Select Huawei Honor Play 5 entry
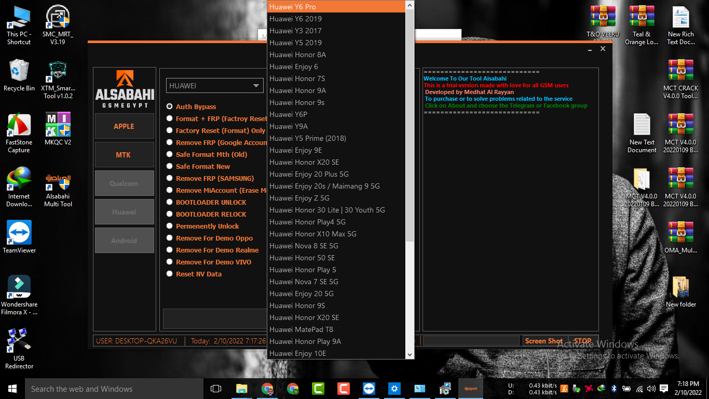709x399 pixels. coord(336,270)
